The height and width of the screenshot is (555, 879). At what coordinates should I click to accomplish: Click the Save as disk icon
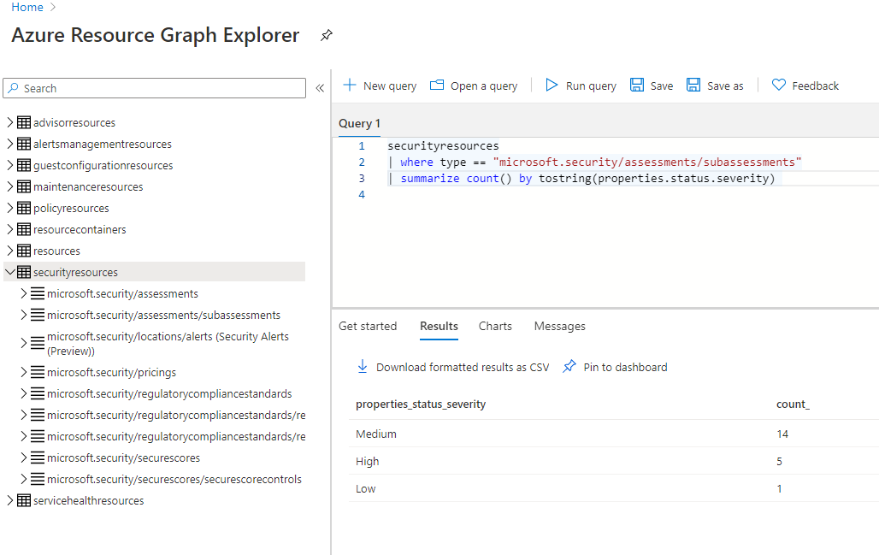pyautogui.click(x=693, y=86)
